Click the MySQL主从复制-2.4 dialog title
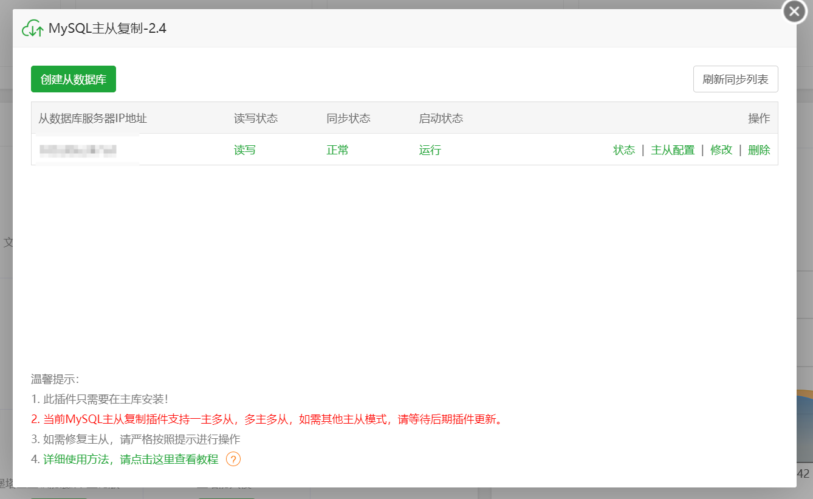Viewport: 813px width, 499px height. point(108,29)
